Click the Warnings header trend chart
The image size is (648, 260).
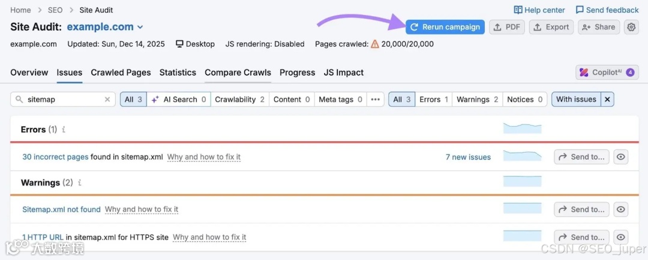pos(523,181)
